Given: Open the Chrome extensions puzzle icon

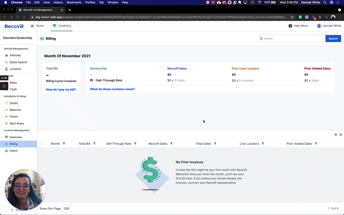Looking at the screenshot, I should pos(320,17).
